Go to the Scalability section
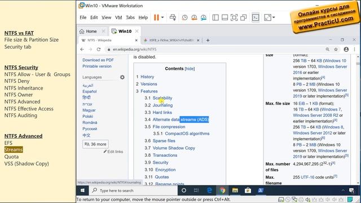 pyautogui.click(x=162, y=98)
